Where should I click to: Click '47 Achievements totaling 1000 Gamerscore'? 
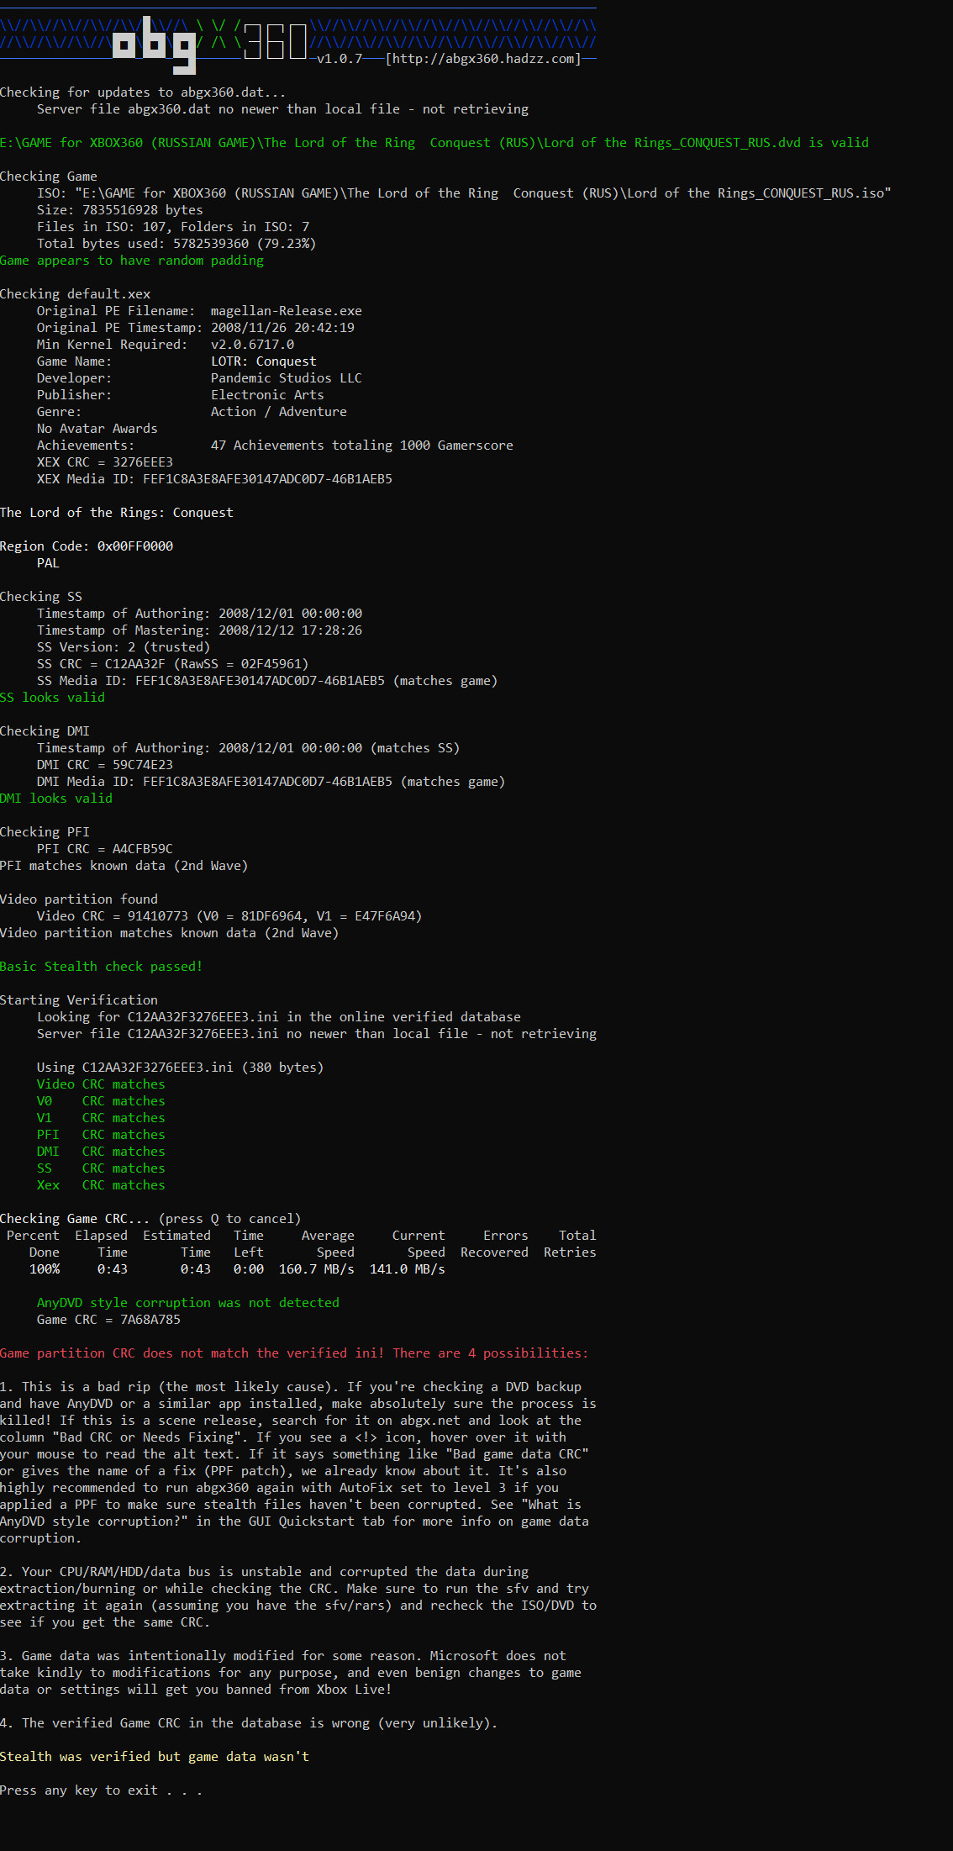(362, 446)
